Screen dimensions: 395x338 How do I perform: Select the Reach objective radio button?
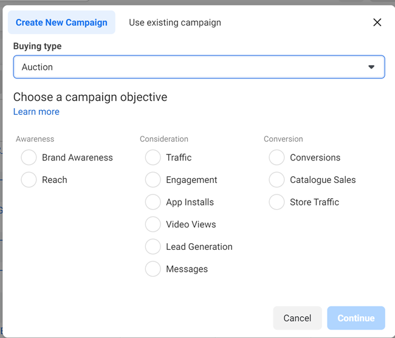click(29, 180)
